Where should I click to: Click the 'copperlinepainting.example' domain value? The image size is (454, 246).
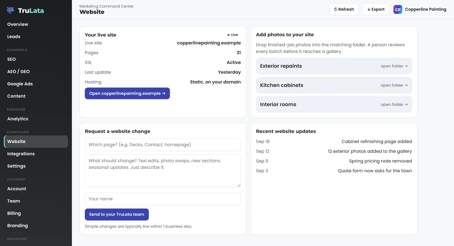tap(209, 43)
